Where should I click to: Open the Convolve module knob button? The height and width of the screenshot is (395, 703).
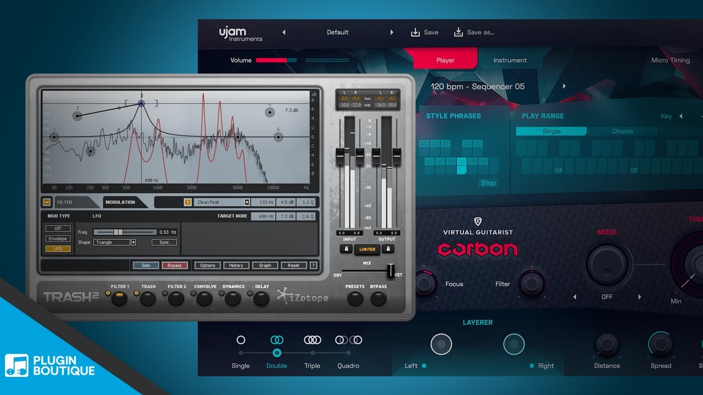204,299
